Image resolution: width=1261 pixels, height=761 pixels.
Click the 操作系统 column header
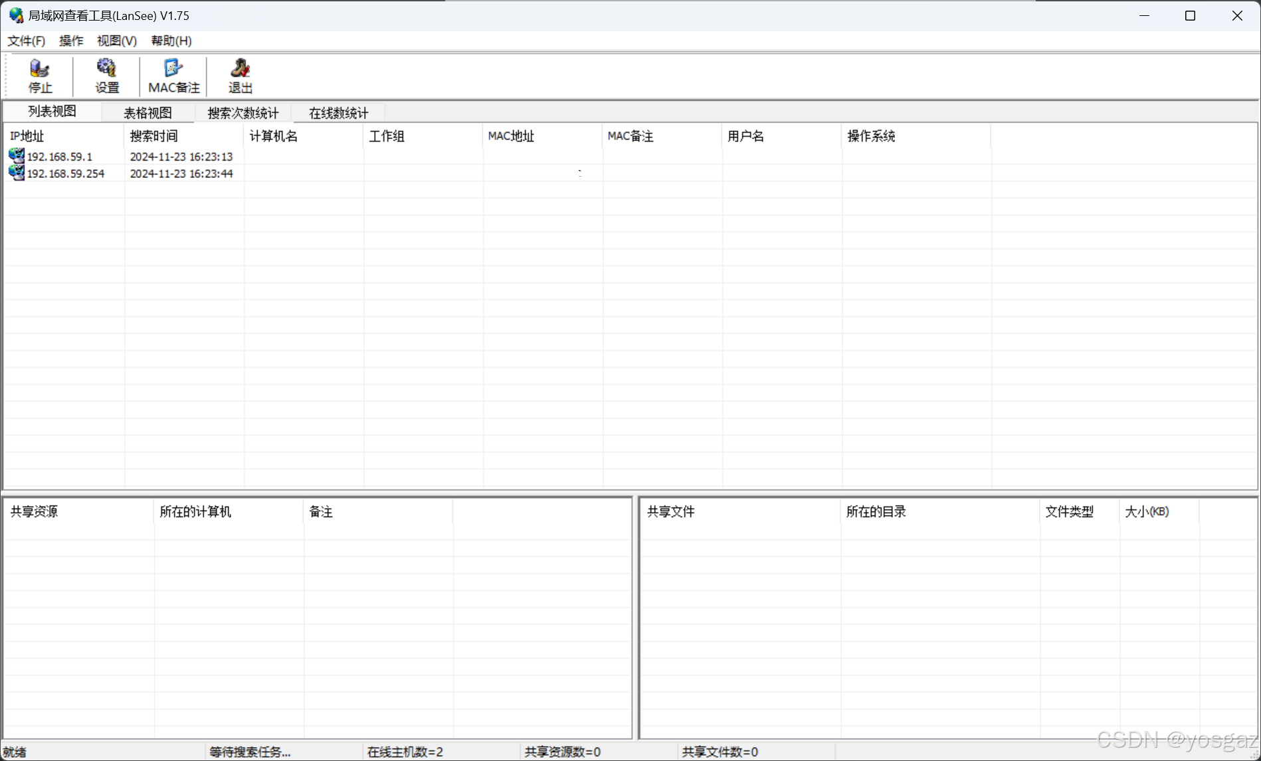[x=916, y=136]
